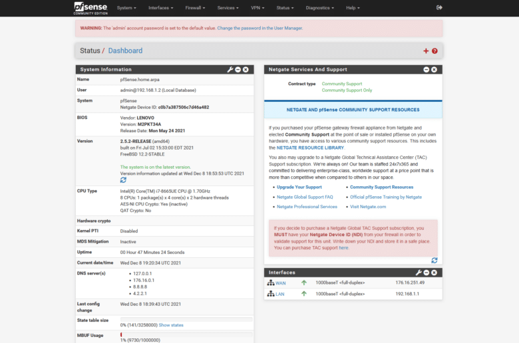Viewport: 519px width, 343px height.
Task: Click DNS server entry 8.8.8.8
Action: [x=140, y=286]
